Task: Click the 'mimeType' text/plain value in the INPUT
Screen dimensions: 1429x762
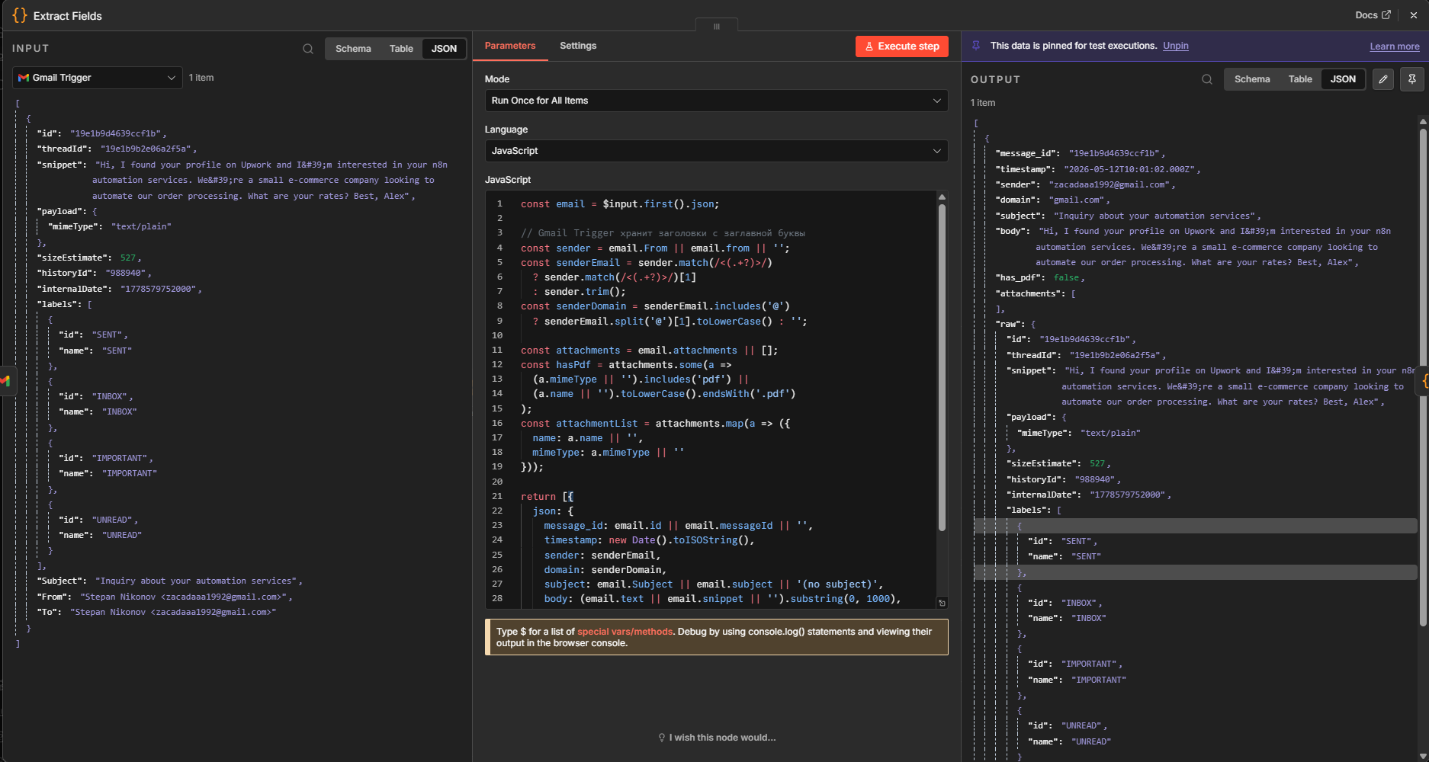Action: (141, 226)
